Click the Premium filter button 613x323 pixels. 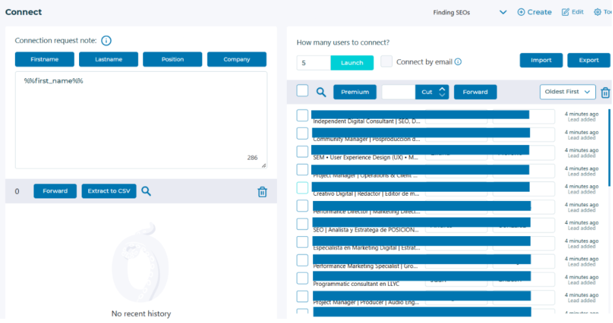point(355,92)
